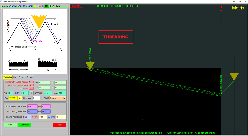Open the OD/ID Outside dropdown

tap(58, 98)
